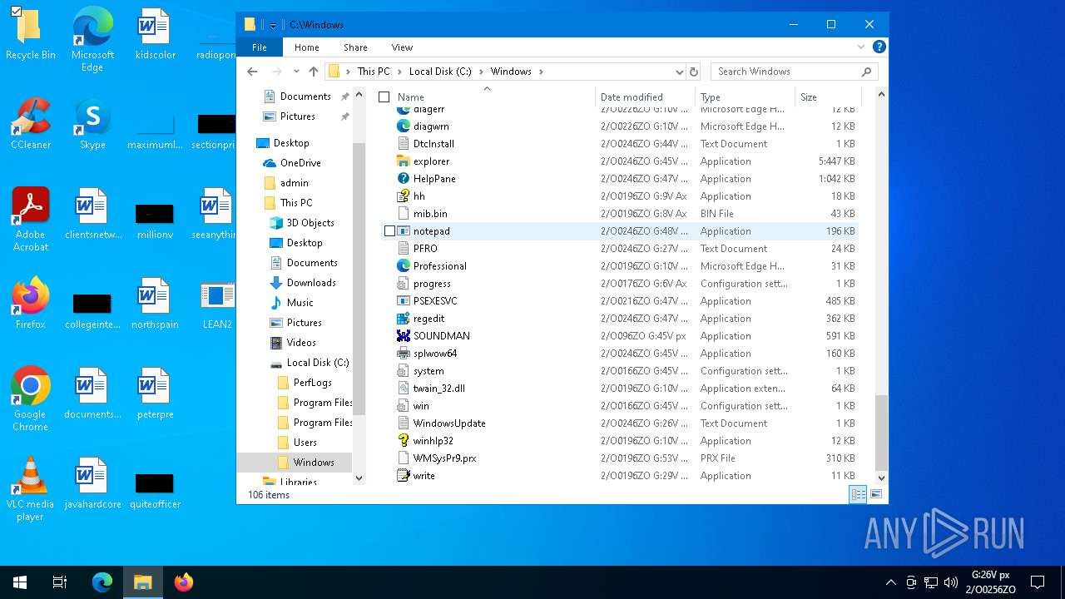Open the Share ribbon tab
The image size is (1065, 599).
click(355, 47)
